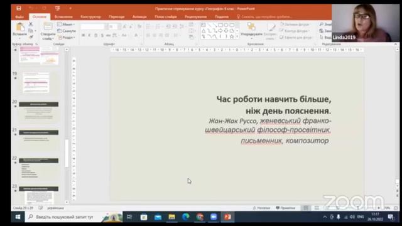Select slide 22 thumbnail

click(39, 168)
